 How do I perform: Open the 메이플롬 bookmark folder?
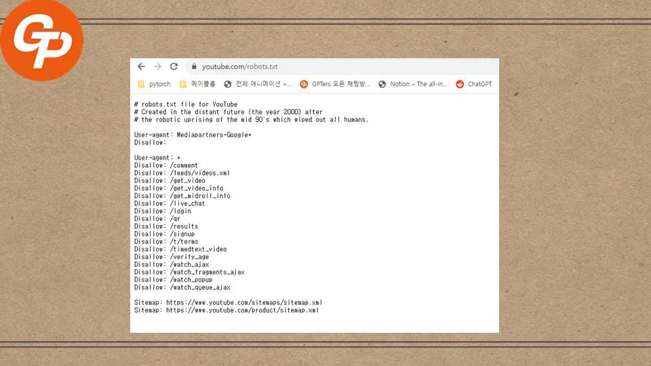197,84
